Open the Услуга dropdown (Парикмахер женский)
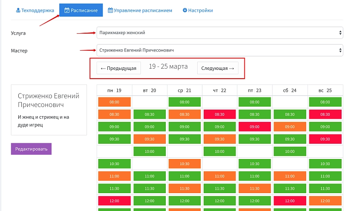 point(219,33)
